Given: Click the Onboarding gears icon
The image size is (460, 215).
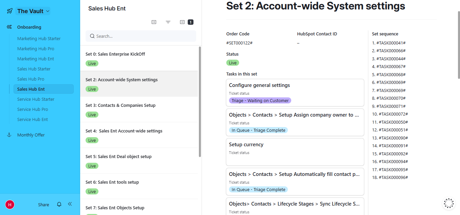Looking at the screenshot, I should point(9,27).
